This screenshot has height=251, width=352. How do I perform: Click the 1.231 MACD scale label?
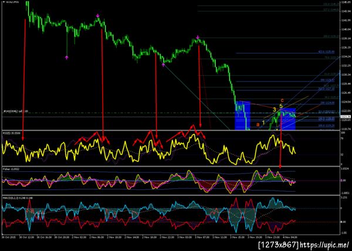pyautogui.click(x=344, y=198)
